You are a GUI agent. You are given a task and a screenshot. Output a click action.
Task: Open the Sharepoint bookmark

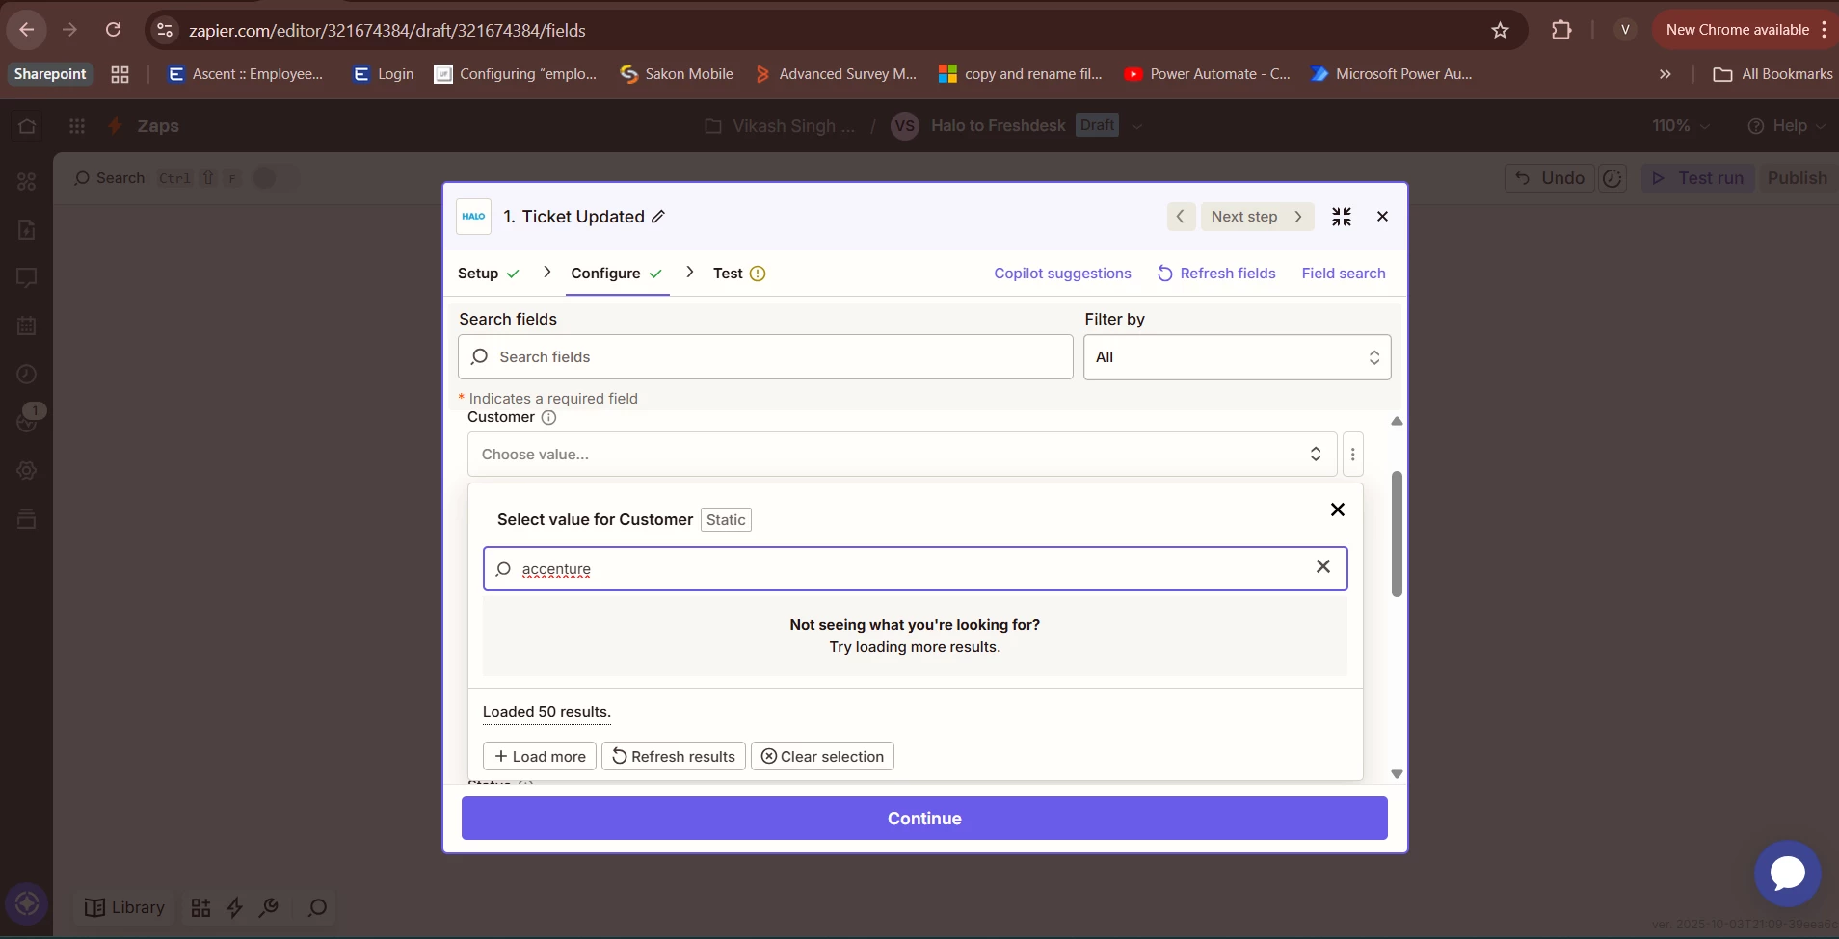pos(50,74)
